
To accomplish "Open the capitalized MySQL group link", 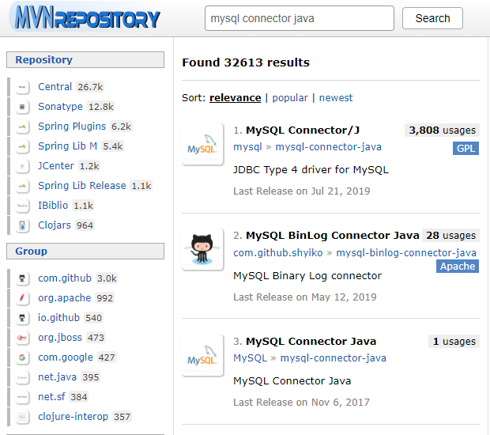I will click(250, 357).
